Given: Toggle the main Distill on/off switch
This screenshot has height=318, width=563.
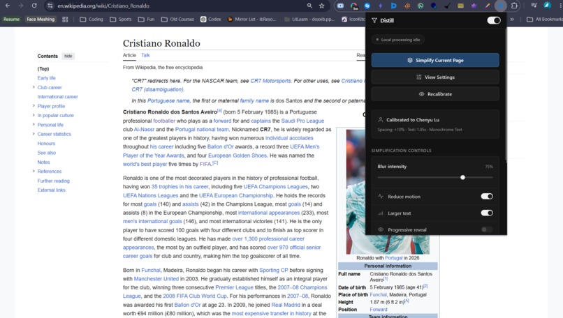Looking at the screenshot, I should click(x=494, y=20).
